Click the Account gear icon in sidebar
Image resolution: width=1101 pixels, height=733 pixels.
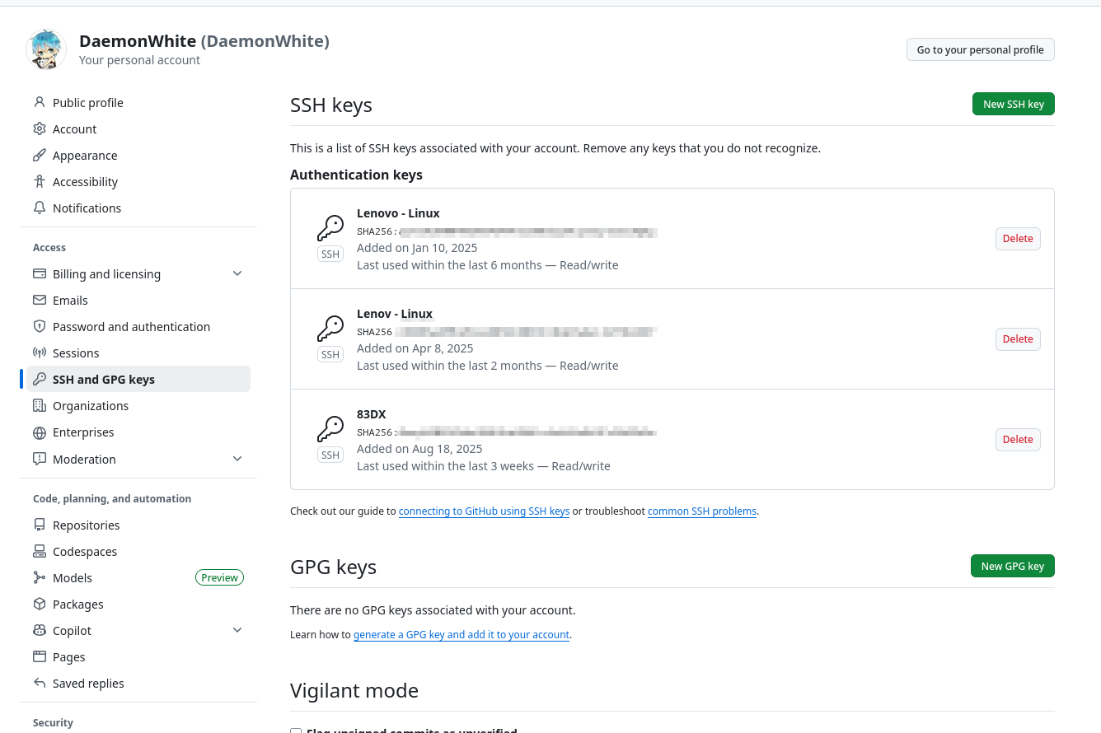(x=39, y=129)
